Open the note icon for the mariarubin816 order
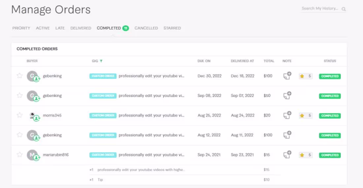Viewport: 363px width, 188px height. click(x=287, y=155)
